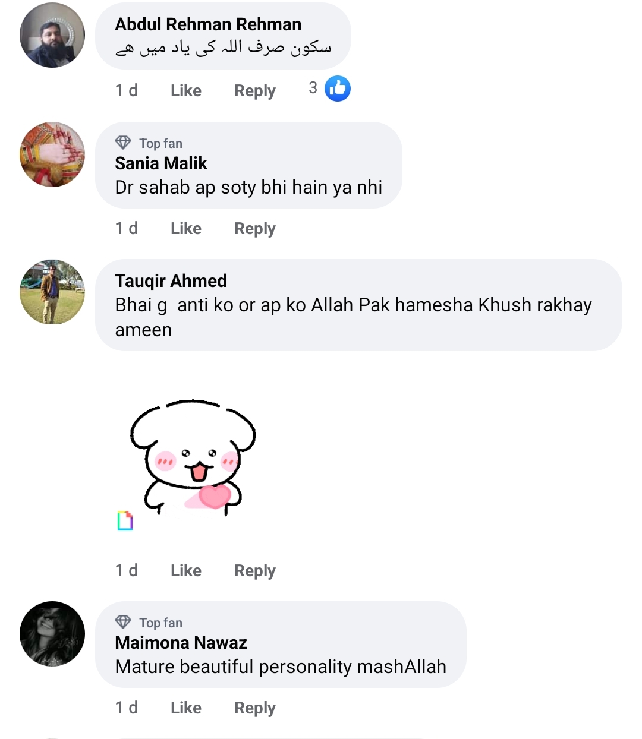Open Sania Malik's profile picture
This screenshot has height=739, width=642.
(52, 154)
